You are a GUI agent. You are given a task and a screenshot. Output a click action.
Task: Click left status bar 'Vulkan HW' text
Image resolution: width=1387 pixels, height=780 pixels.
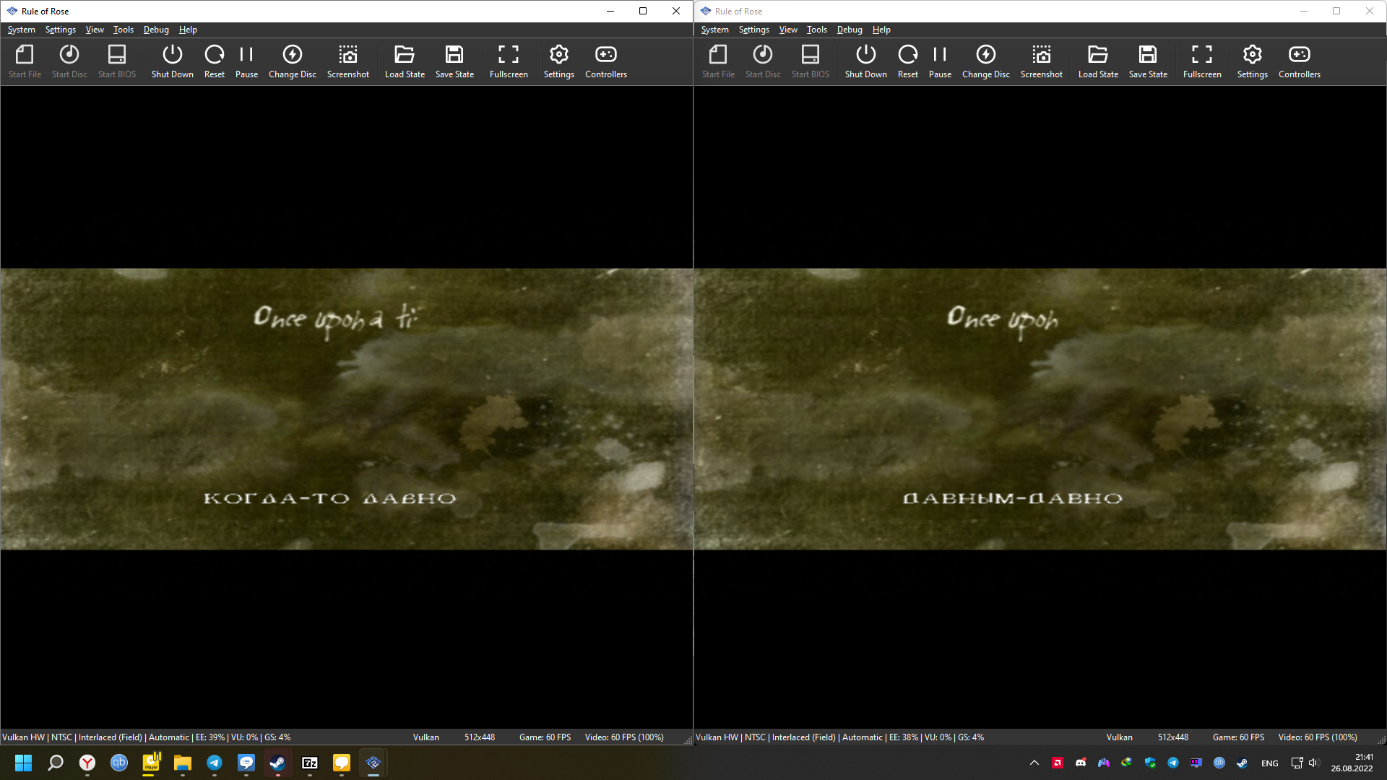pyautogui.click(x=23, y=737)
